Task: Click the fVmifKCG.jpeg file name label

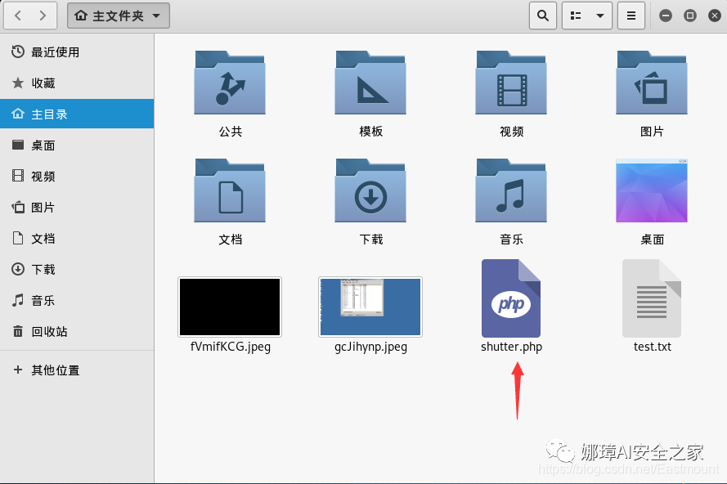Action: pos(231,347)
